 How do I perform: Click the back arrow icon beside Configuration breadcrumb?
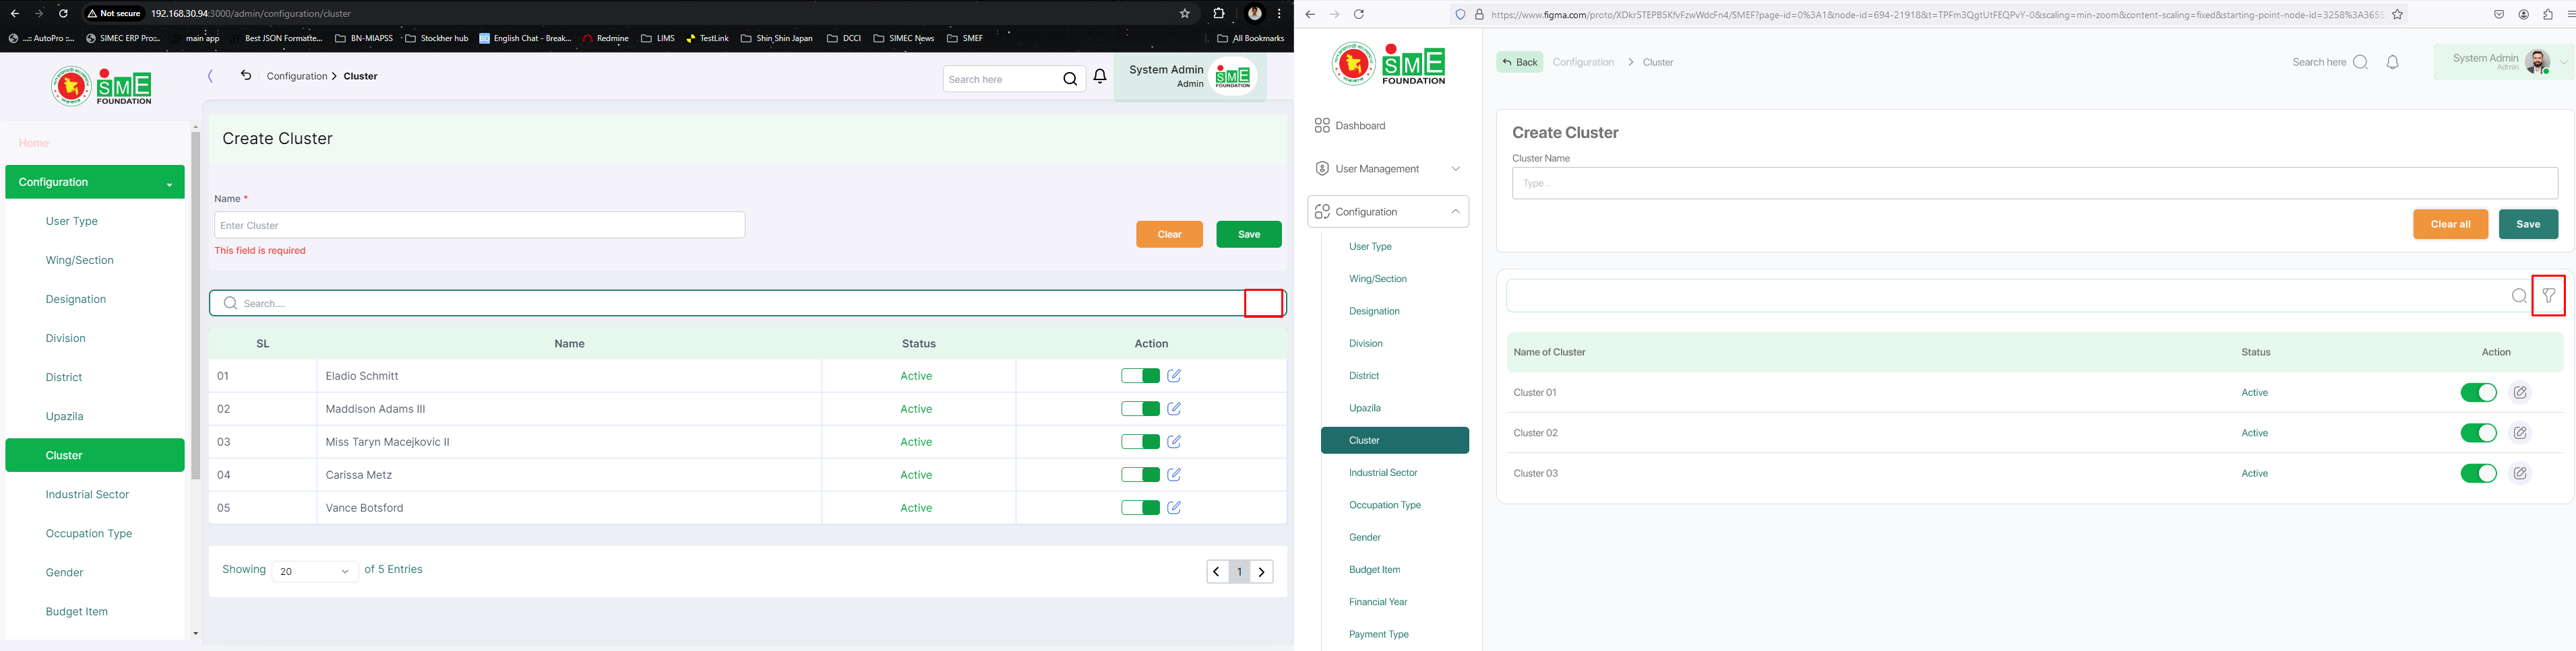(x=245, y=75)
